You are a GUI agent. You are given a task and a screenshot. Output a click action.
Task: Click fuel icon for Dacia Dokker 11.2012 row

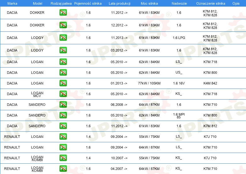coord(63,13)
